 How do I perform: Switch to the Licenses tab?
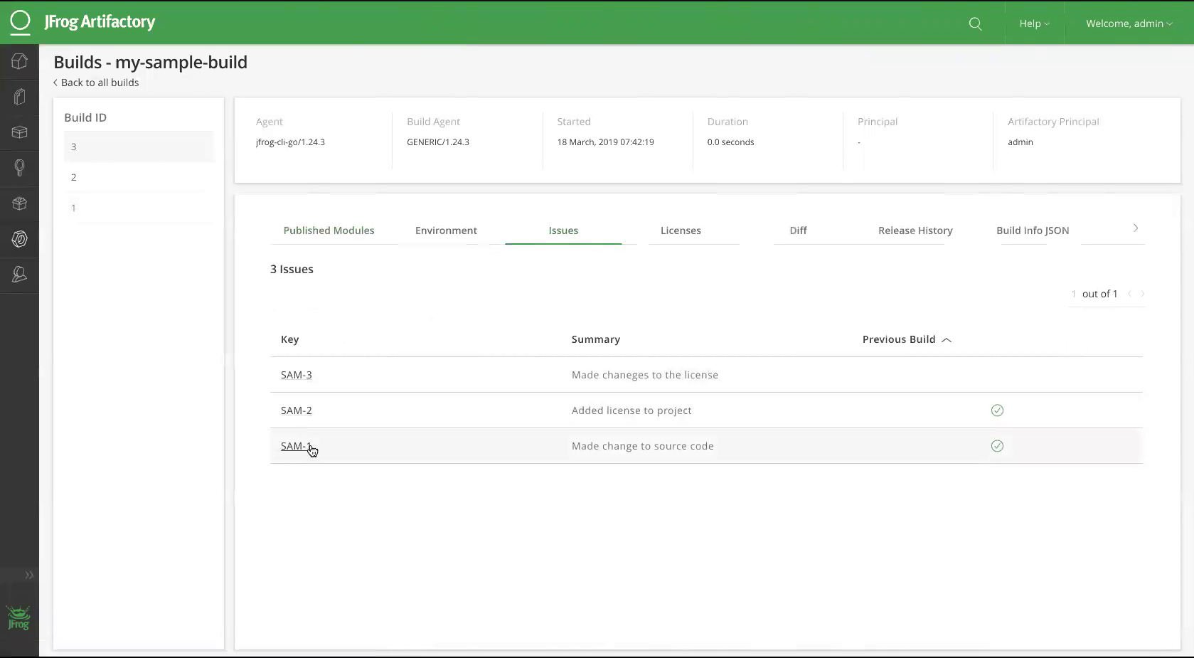681,230
